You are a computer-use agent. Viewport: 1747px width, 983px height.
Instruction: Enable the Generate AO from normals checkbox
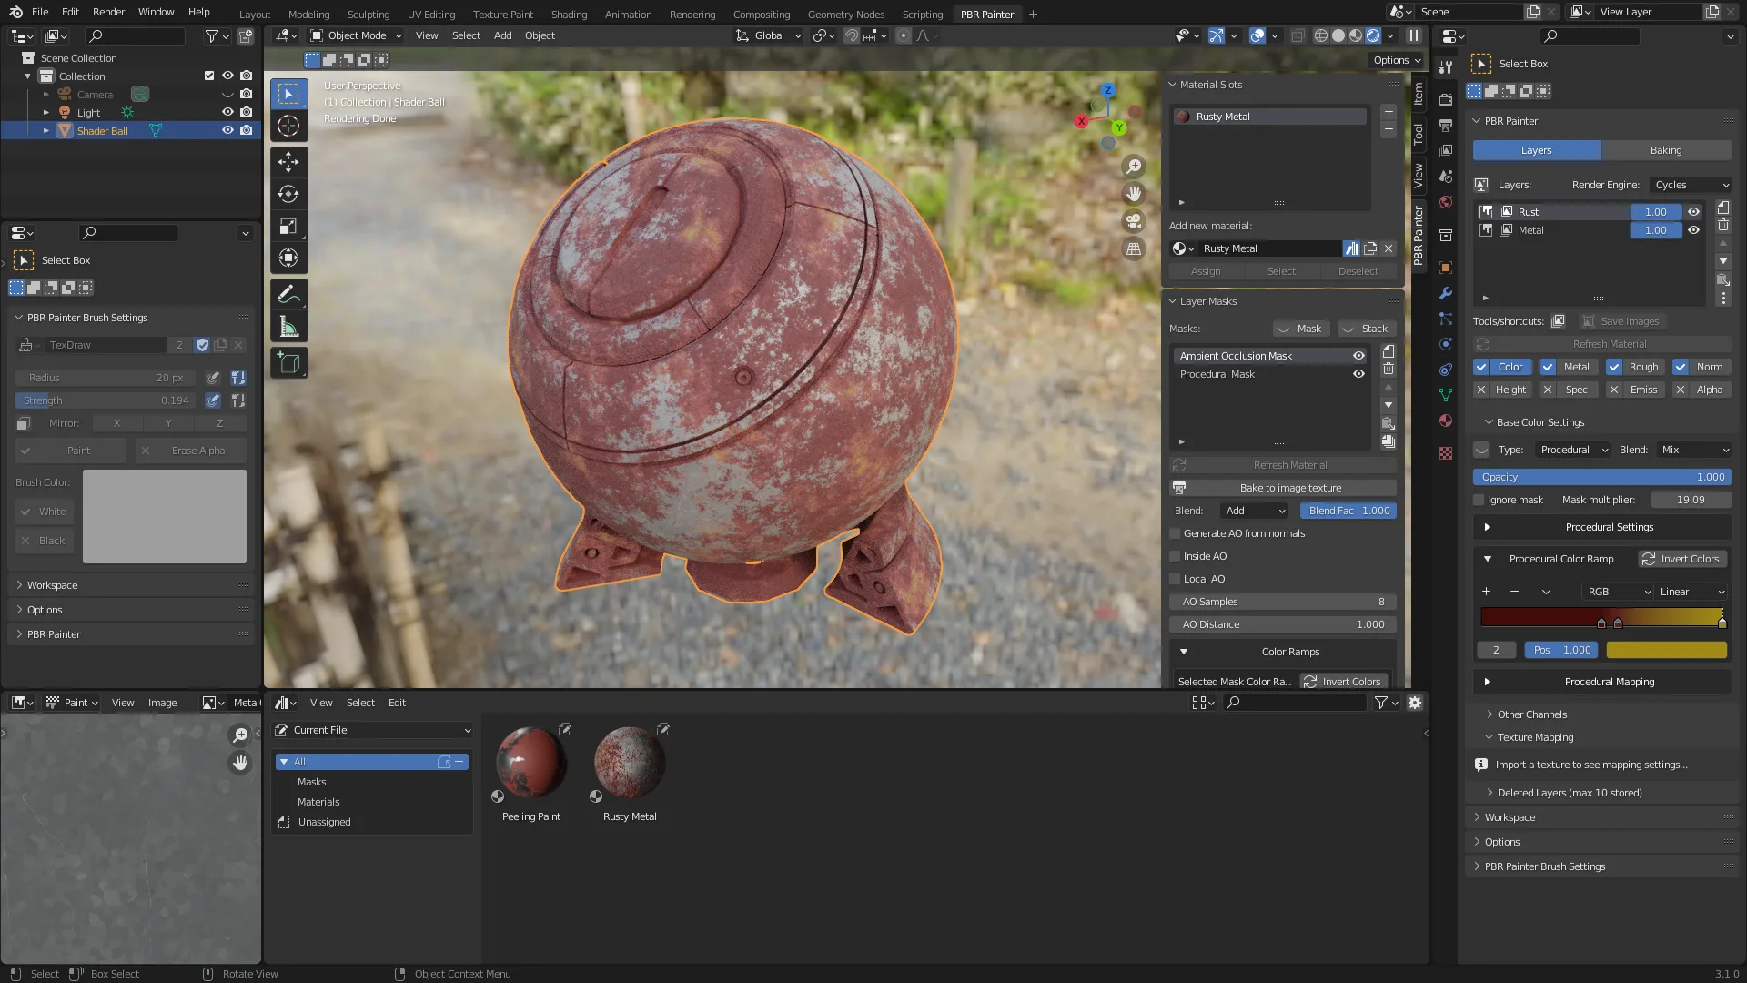coord(1175,533)
